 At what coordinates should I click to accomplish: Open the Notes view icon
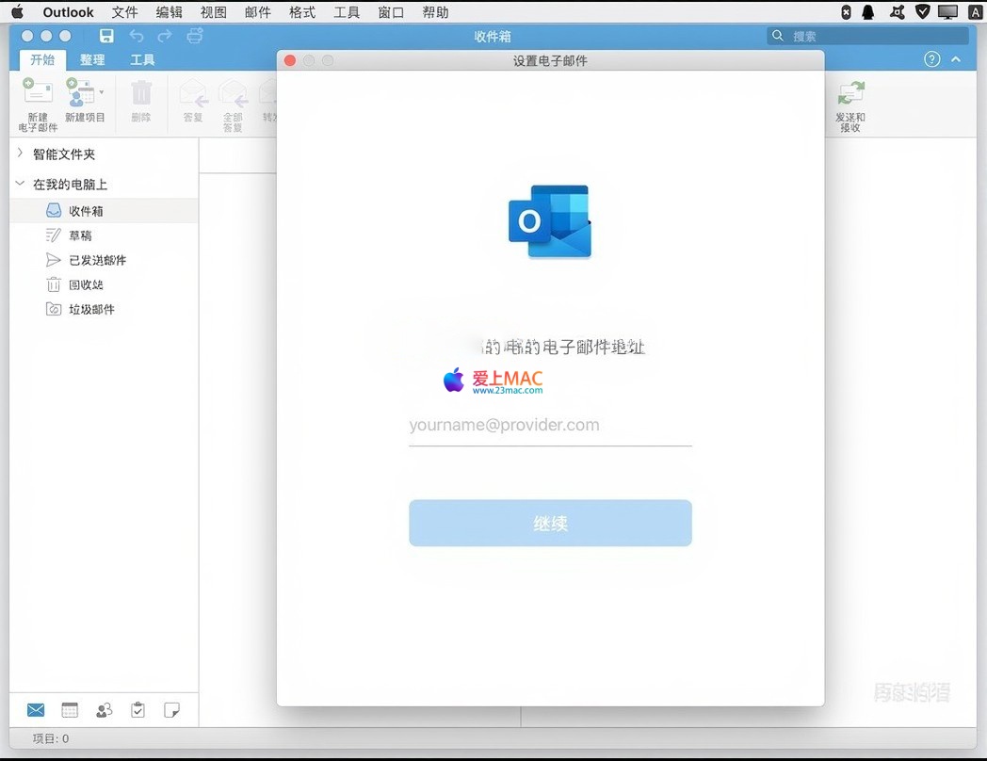(x=171, y=710)
